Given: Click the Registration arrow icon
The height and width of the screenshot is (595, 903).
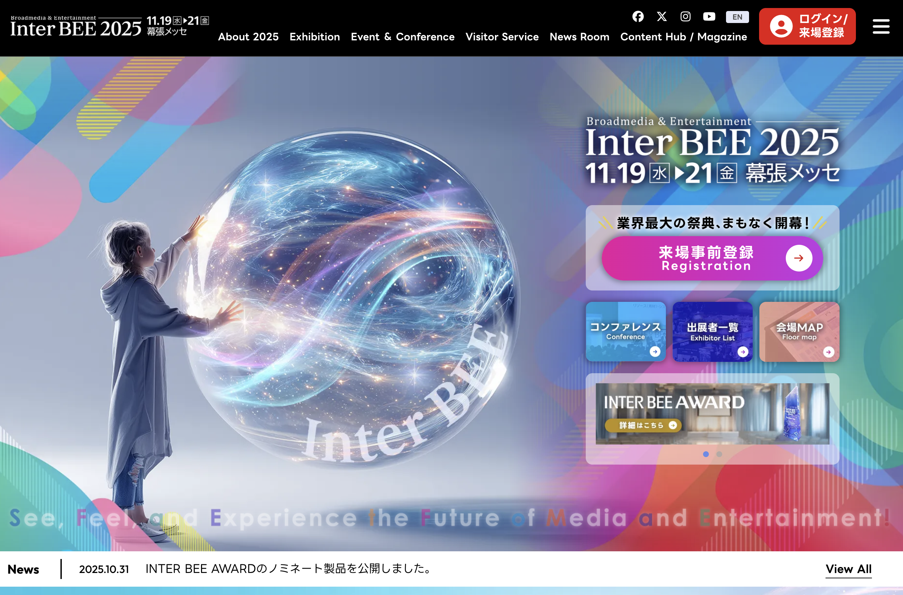Looking at the screenshot, I should pos(799,258).
